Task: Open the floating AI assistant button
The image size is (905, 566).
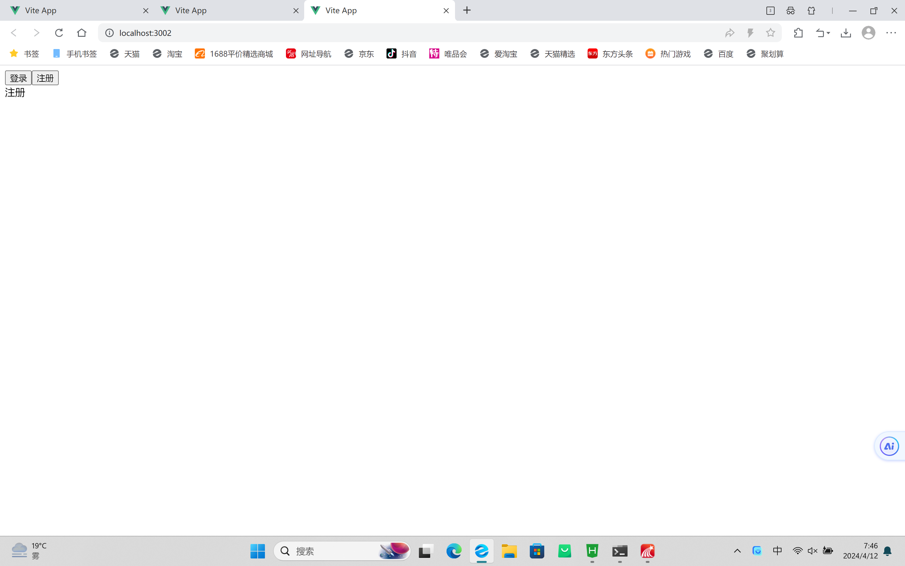Action: point(889,446)
